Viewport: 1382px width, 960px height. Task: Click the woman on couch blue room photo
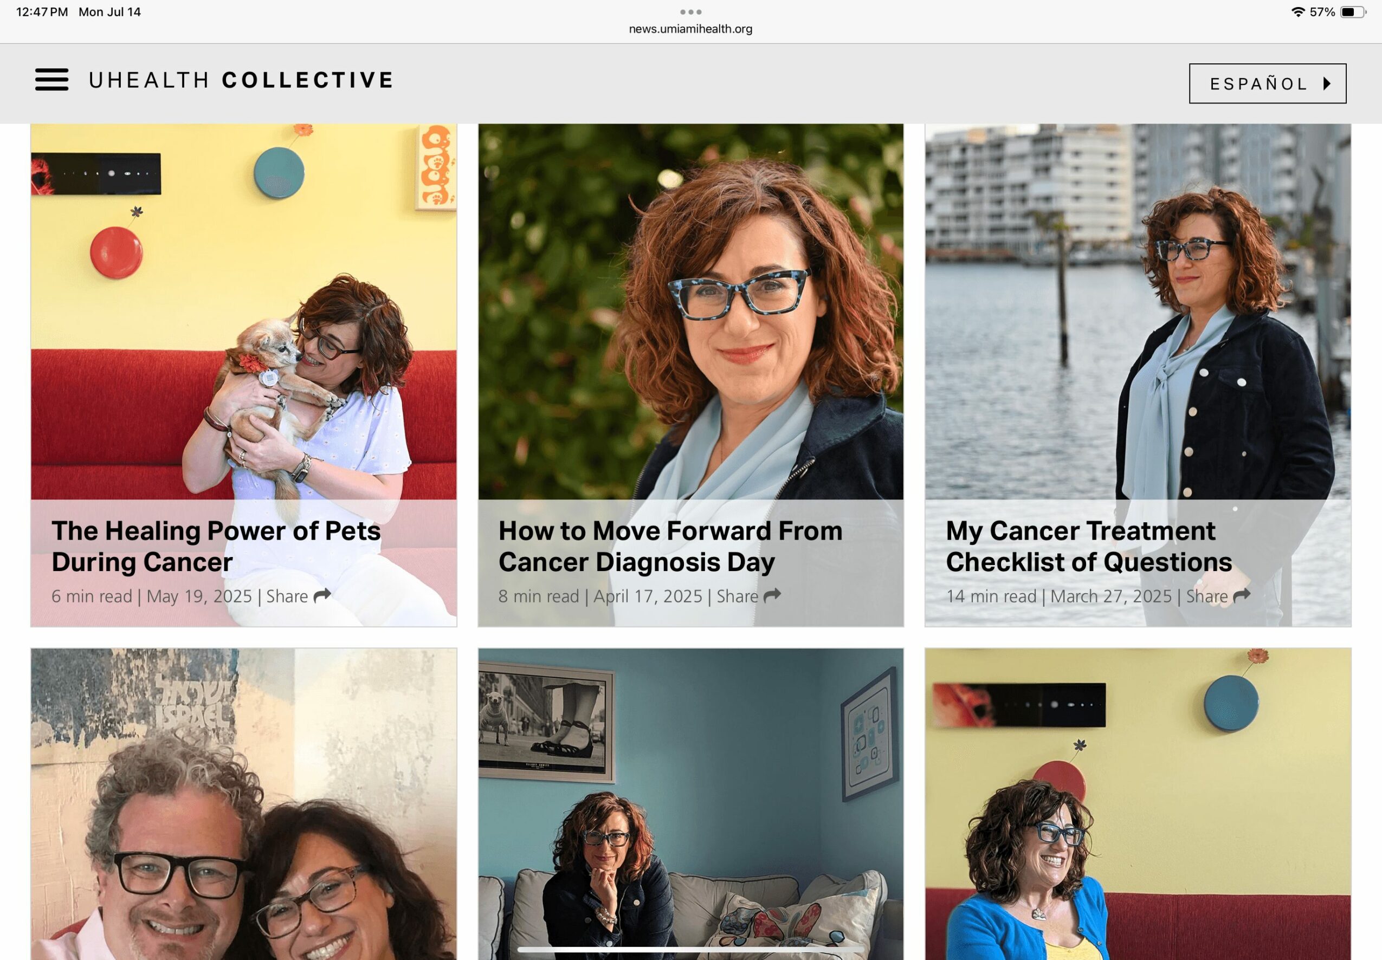pos(690,803)
